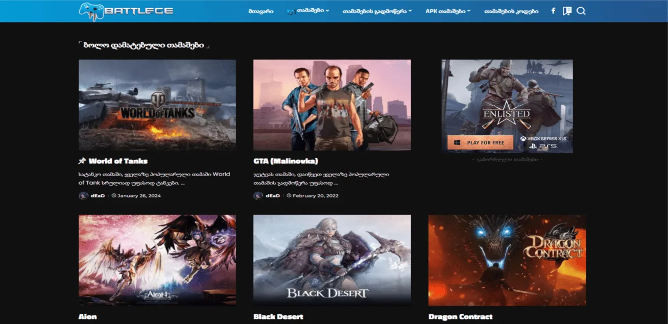The image size is (668, 324).
Task: Click the ბოლო დამატებული თამაშები section heading
Action: click(x=144, y=45)
